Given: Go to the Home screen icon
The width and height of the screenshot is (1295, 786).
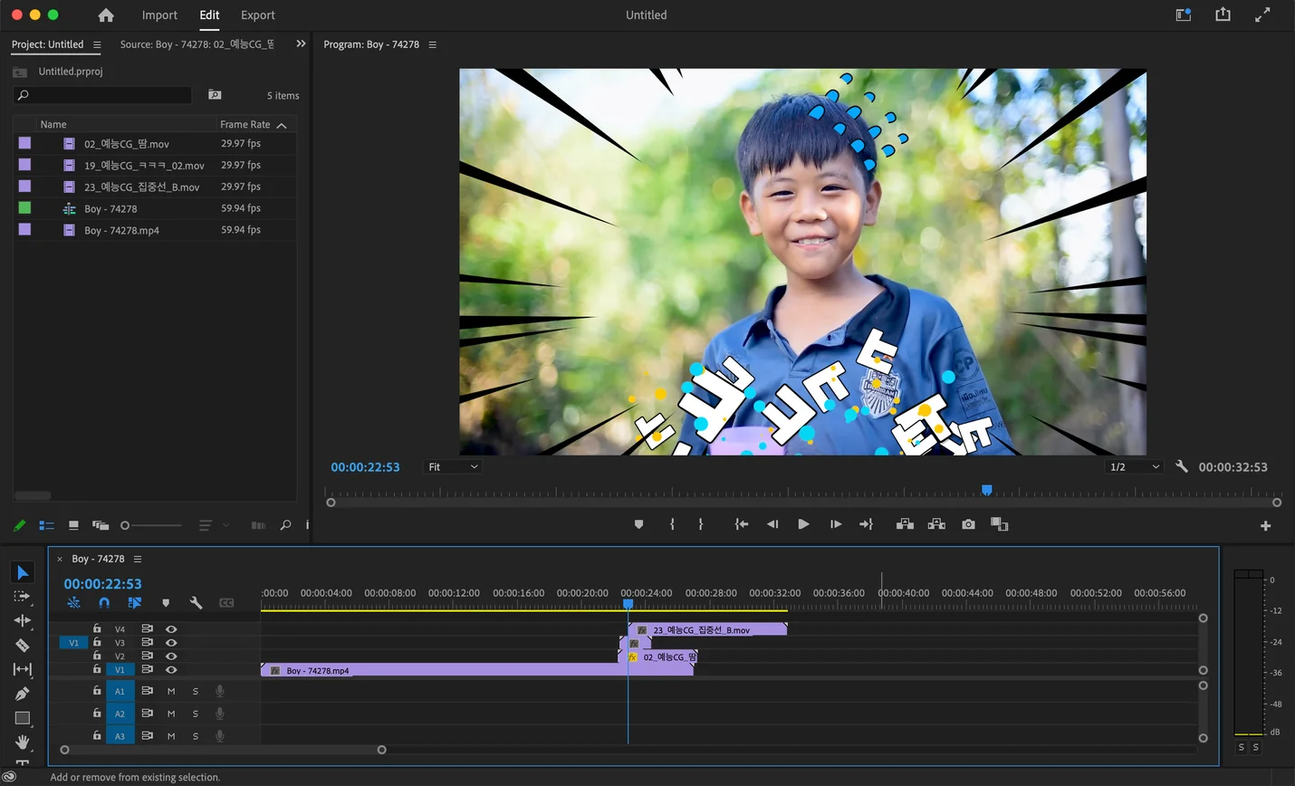Looking at the screenshot, I should [x=106, y=15].
